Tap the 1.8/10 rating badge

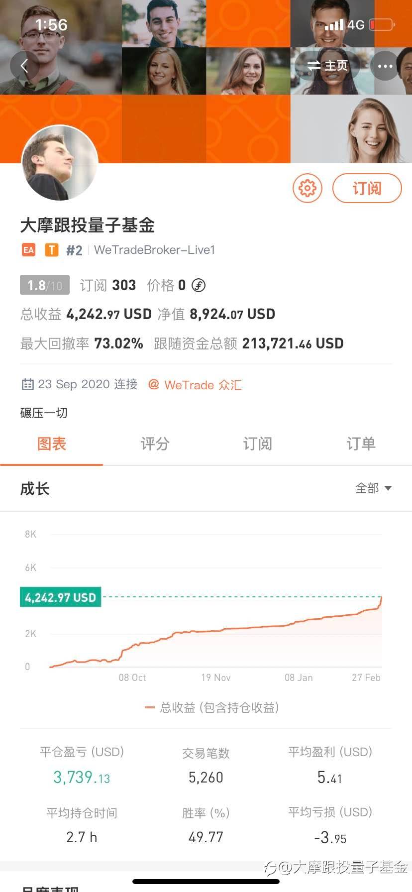click(44, 285)
